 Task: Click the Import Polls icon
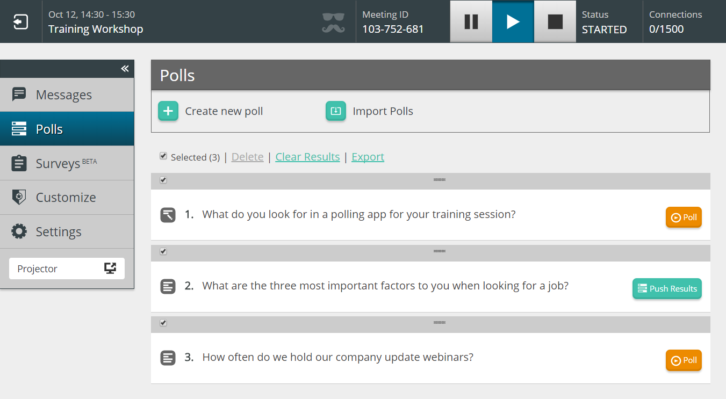click(335, 111)
